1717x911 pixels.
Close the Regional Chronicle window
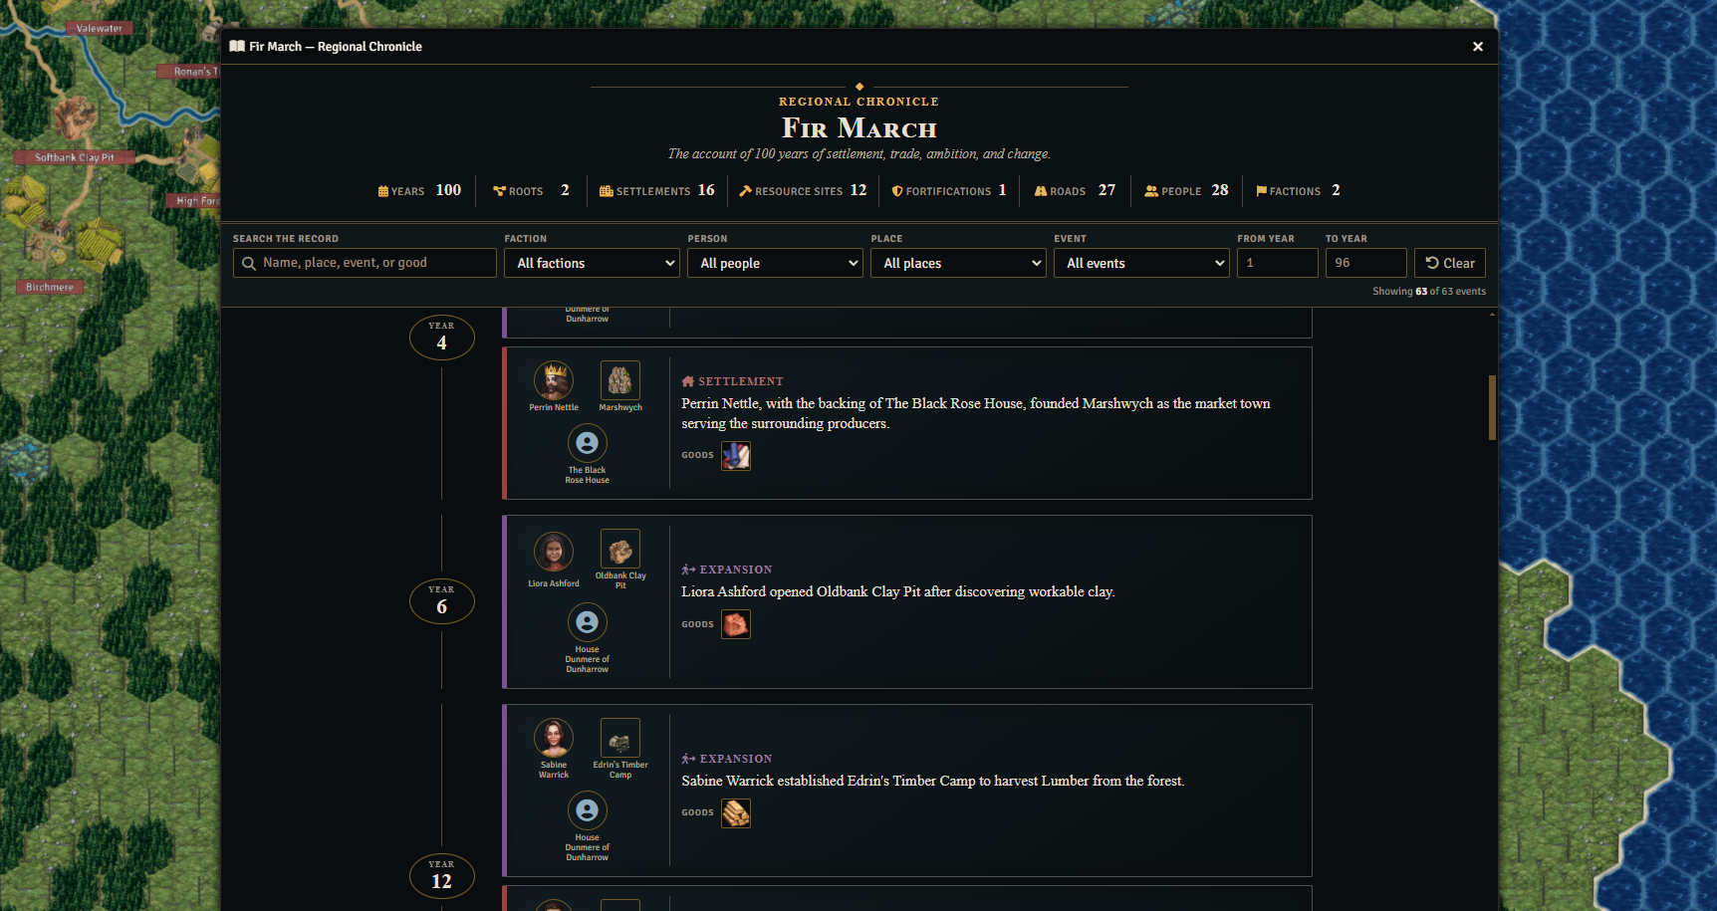[1478, 47]
